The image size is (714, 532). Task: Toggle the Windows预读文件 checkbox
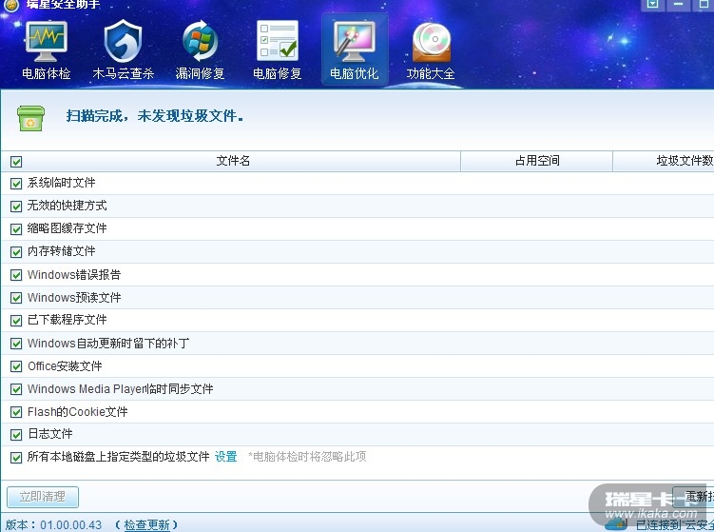tap(16, 298)
